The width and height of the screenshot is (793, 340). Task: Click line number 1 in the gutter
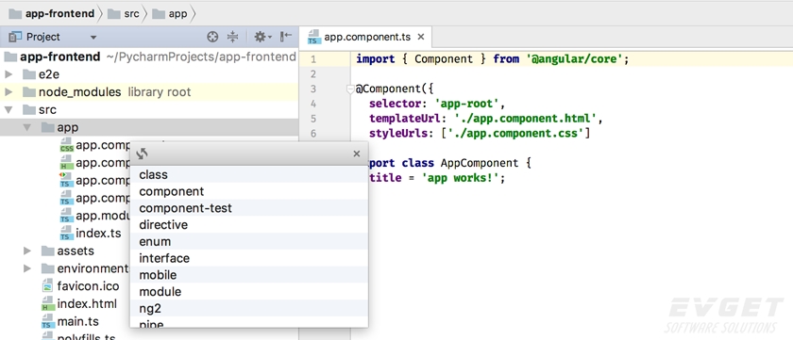coord(313,59)
